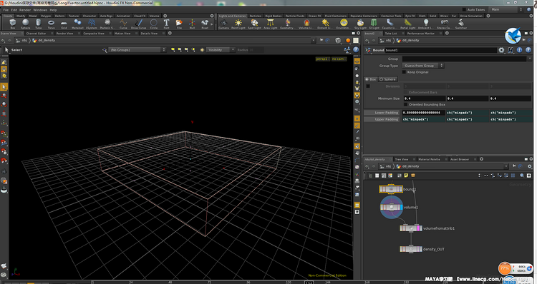The image size is (537, 284).
Task: Choose the Circle tool
Action: (154, 24)
